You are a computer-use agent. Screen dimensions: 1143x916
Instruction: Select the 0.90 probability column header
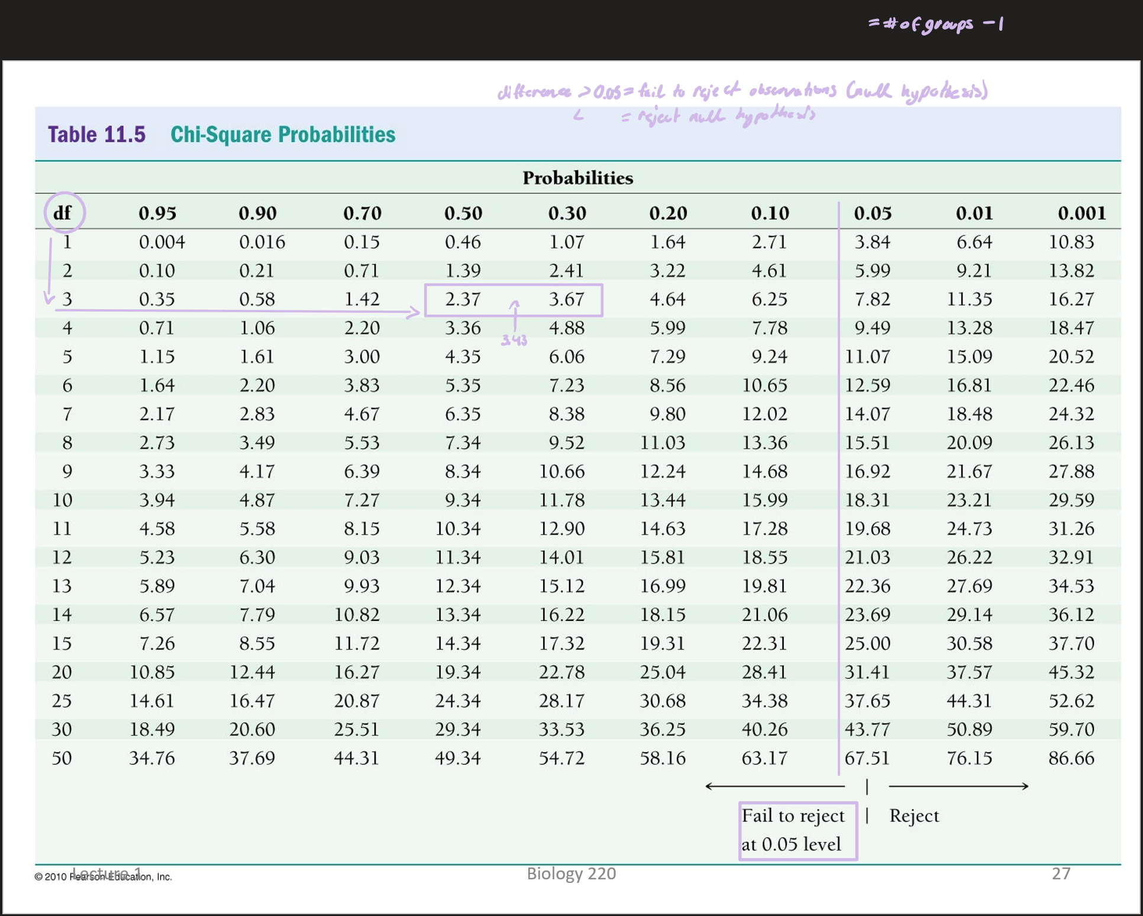click(257, 213)
